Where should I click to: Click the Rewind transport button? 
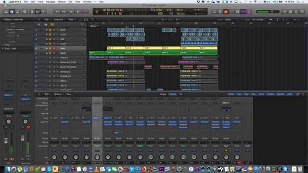coord(57,12)
